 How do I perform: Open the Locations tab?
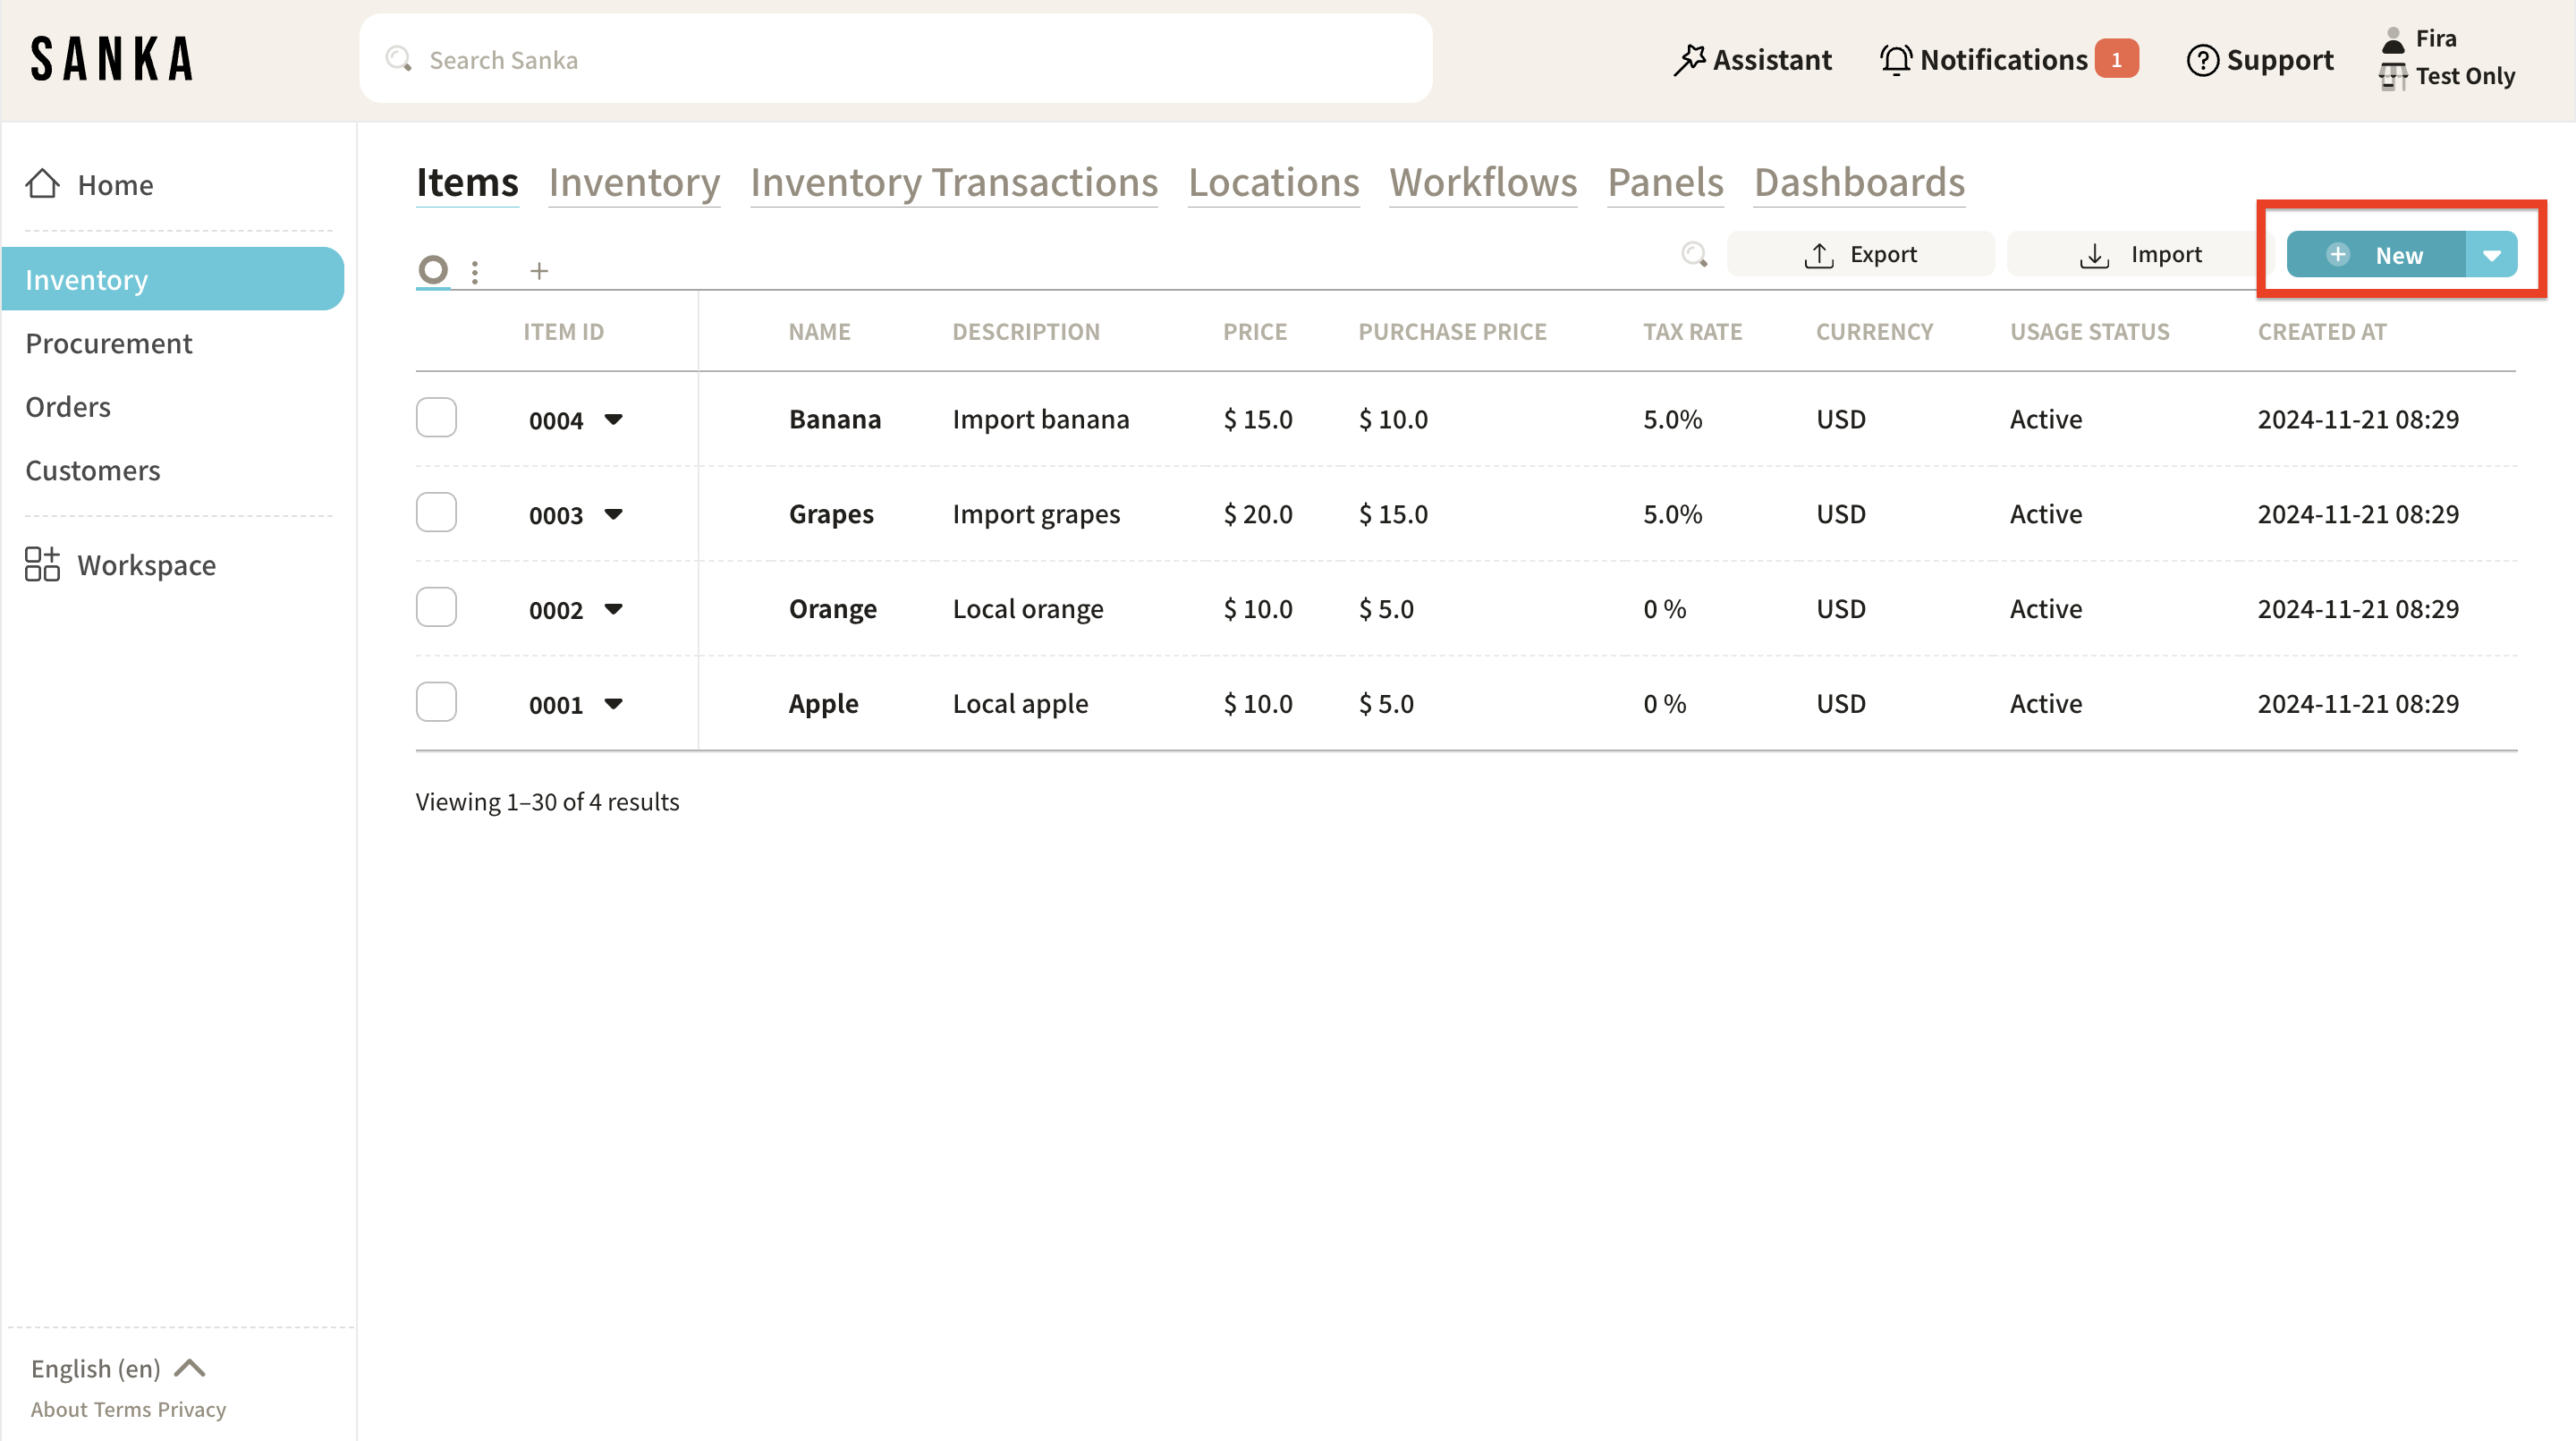(1273, 183)
